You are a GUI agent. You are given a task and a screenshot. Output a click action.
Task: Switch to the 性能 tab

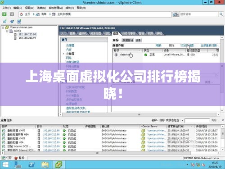[x=107, y=33]
